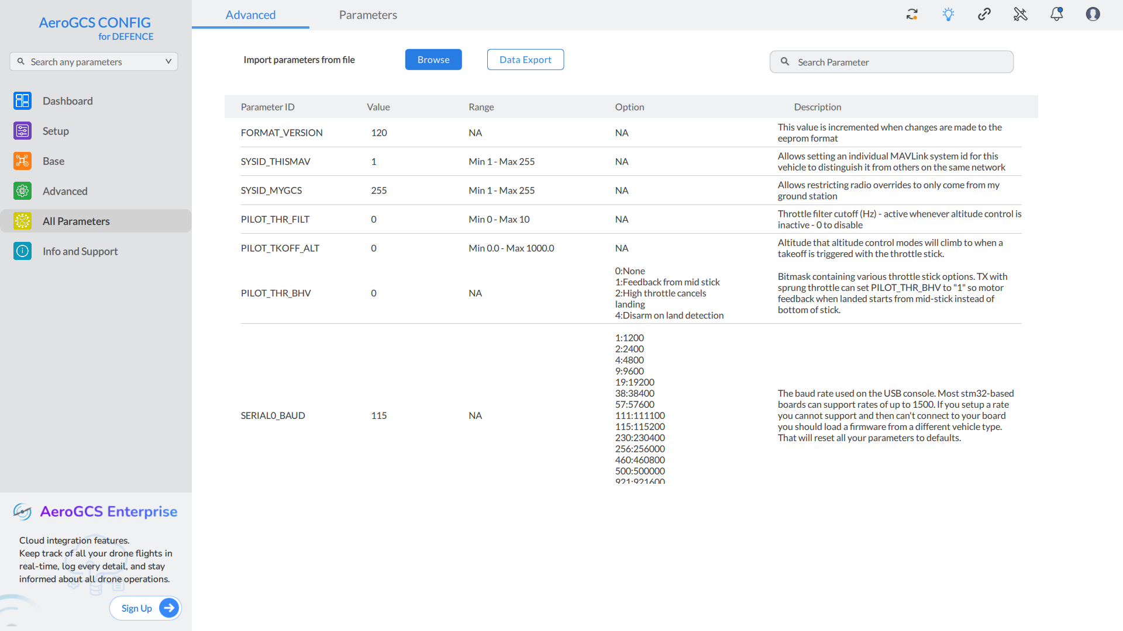Edit the SYSID_MYGCS value 255
The image size is (1123, 631).
(379, 190)
